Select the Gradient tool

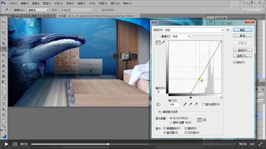click(x=4, y=82)
